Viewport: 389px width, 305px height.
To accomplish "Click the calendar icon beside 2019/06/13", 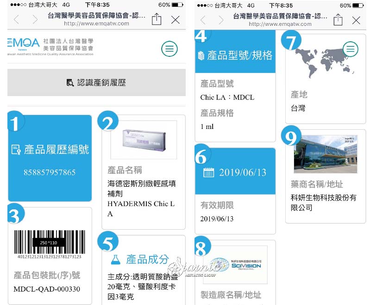I will [209, 172].
